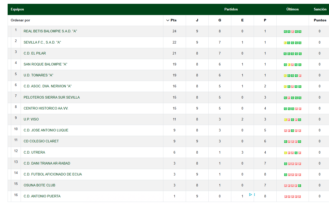Open the ad options three-dot icon

pos(254,195)
